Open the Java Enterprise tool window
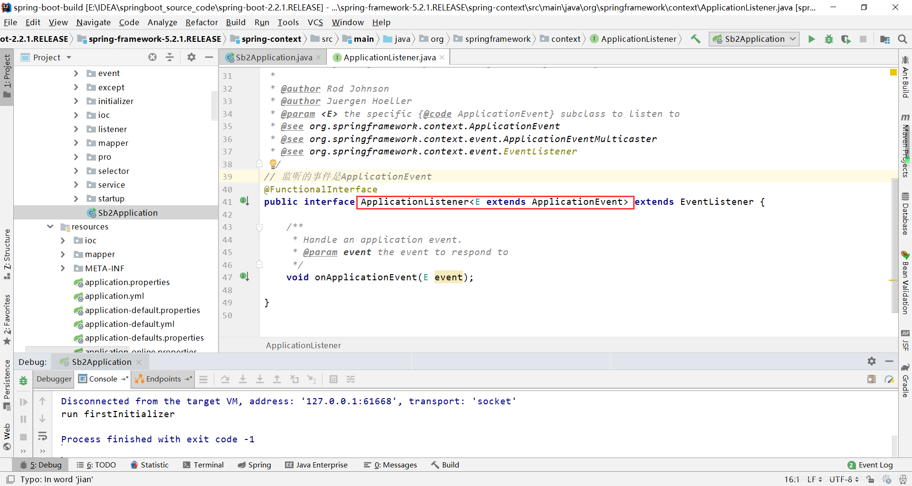This screenshot has height=486, width=912. pyautogui.click(x=316, y=465)
